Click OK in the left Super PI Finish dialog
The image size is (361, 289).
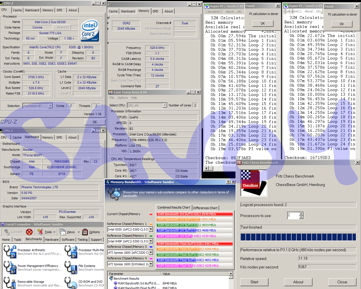click(x=263, y=23)
